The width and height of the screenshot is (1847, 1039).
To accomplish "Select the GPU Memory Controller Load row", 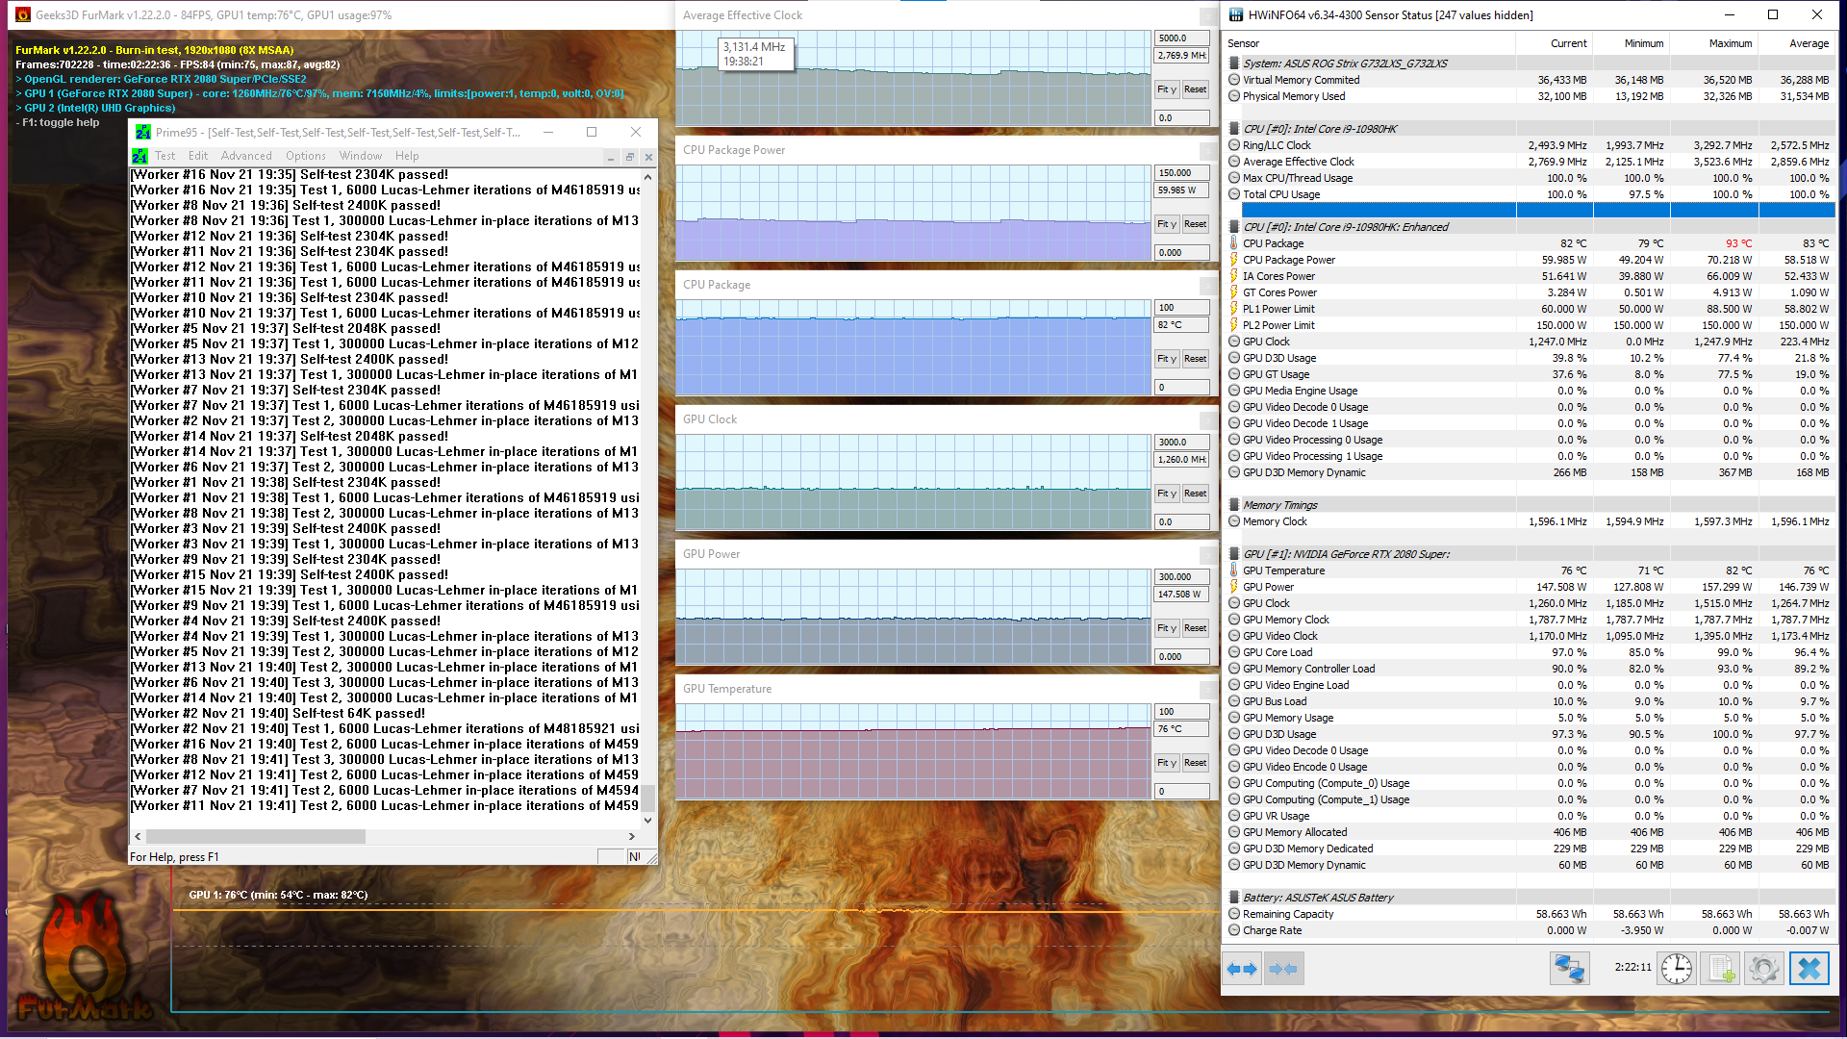I will (x=1530, y=669).
